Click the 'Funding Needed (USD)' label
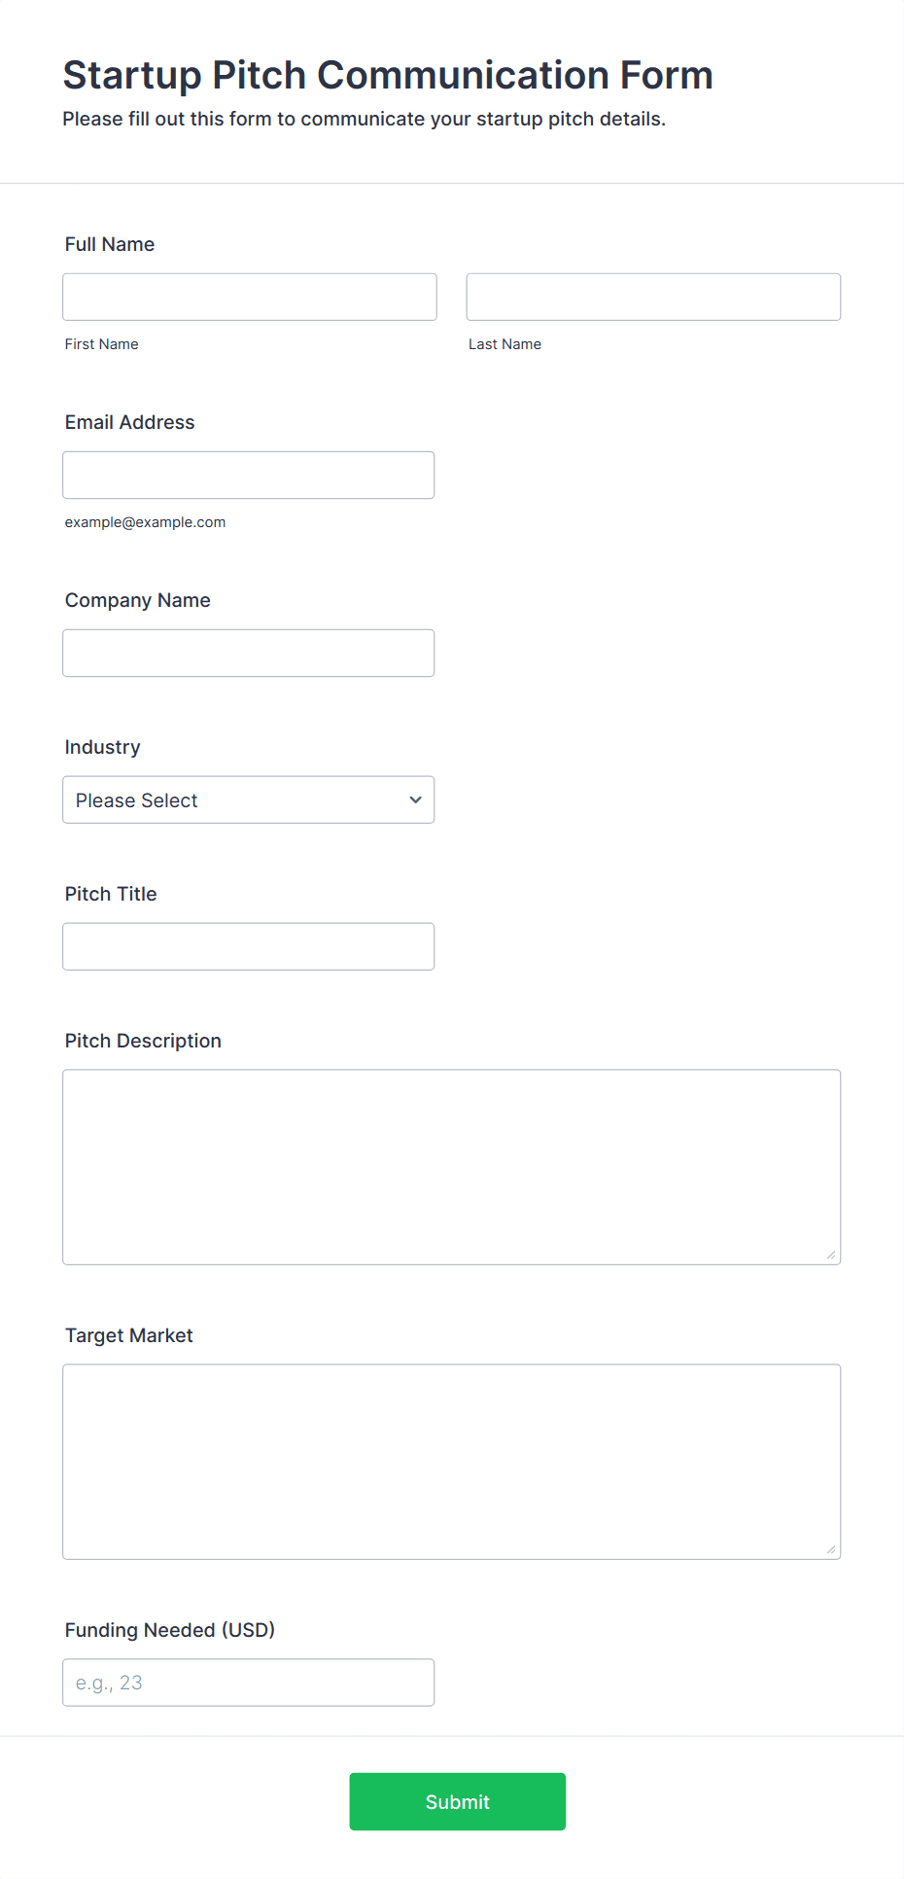Viewport: 904px width, 1879px height. point(170,1630)
